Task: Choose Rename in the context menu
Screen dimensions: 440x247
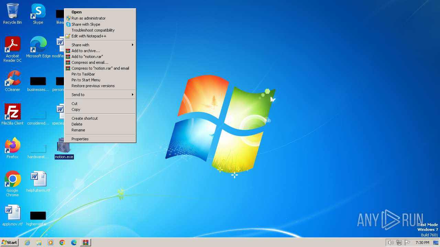Action: [100, 130]
